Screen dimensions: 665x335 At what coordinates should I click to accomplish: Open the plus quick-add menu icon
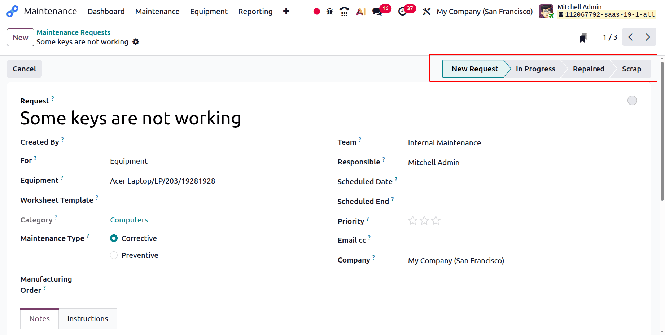[x=286, y=11]
